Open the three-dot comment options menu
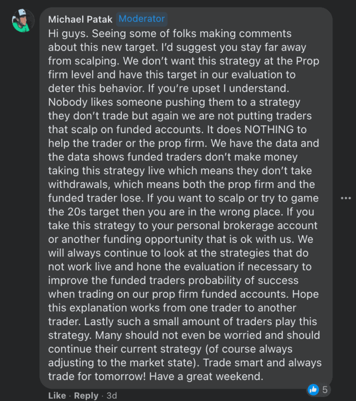This screenshot has width=356, height=401. tap(346, 198)
